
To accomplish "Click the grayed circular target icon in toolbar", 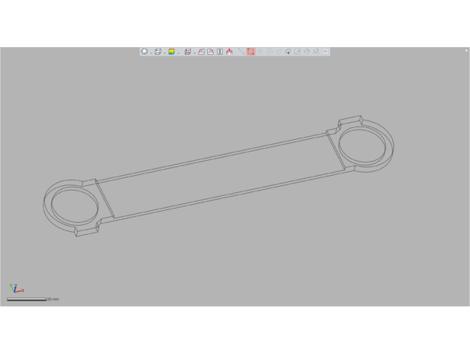I will (x=260, y=52).
